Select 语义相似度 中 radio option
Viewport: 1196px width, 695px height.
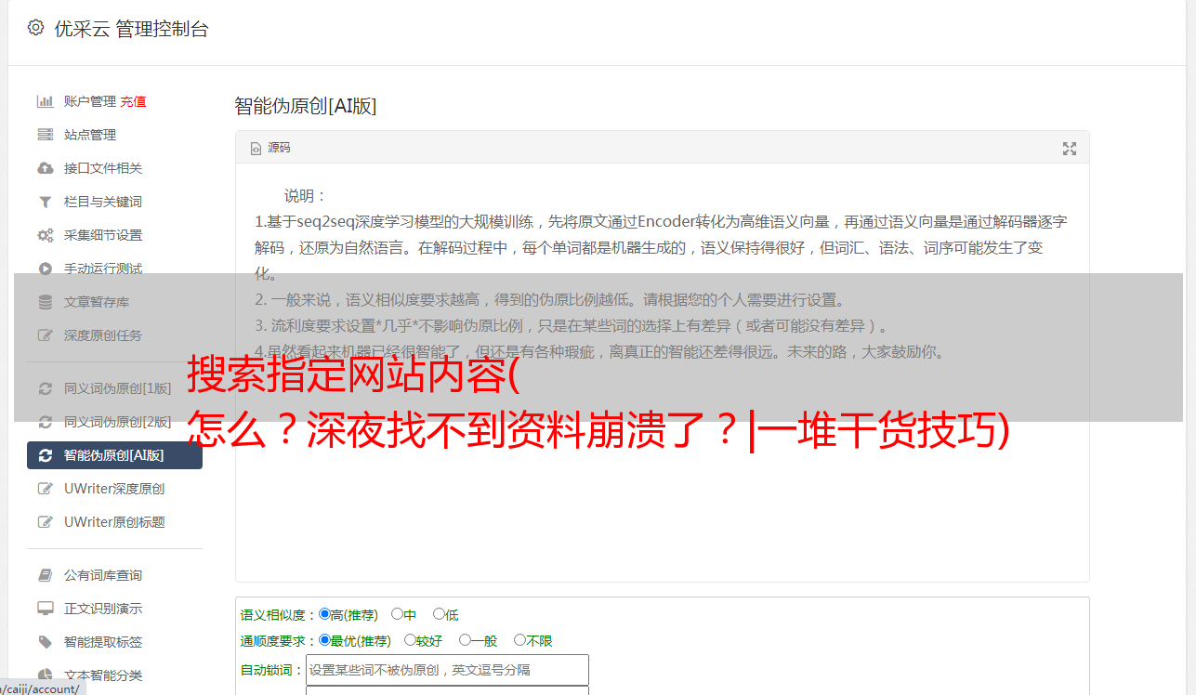point(397,614)
